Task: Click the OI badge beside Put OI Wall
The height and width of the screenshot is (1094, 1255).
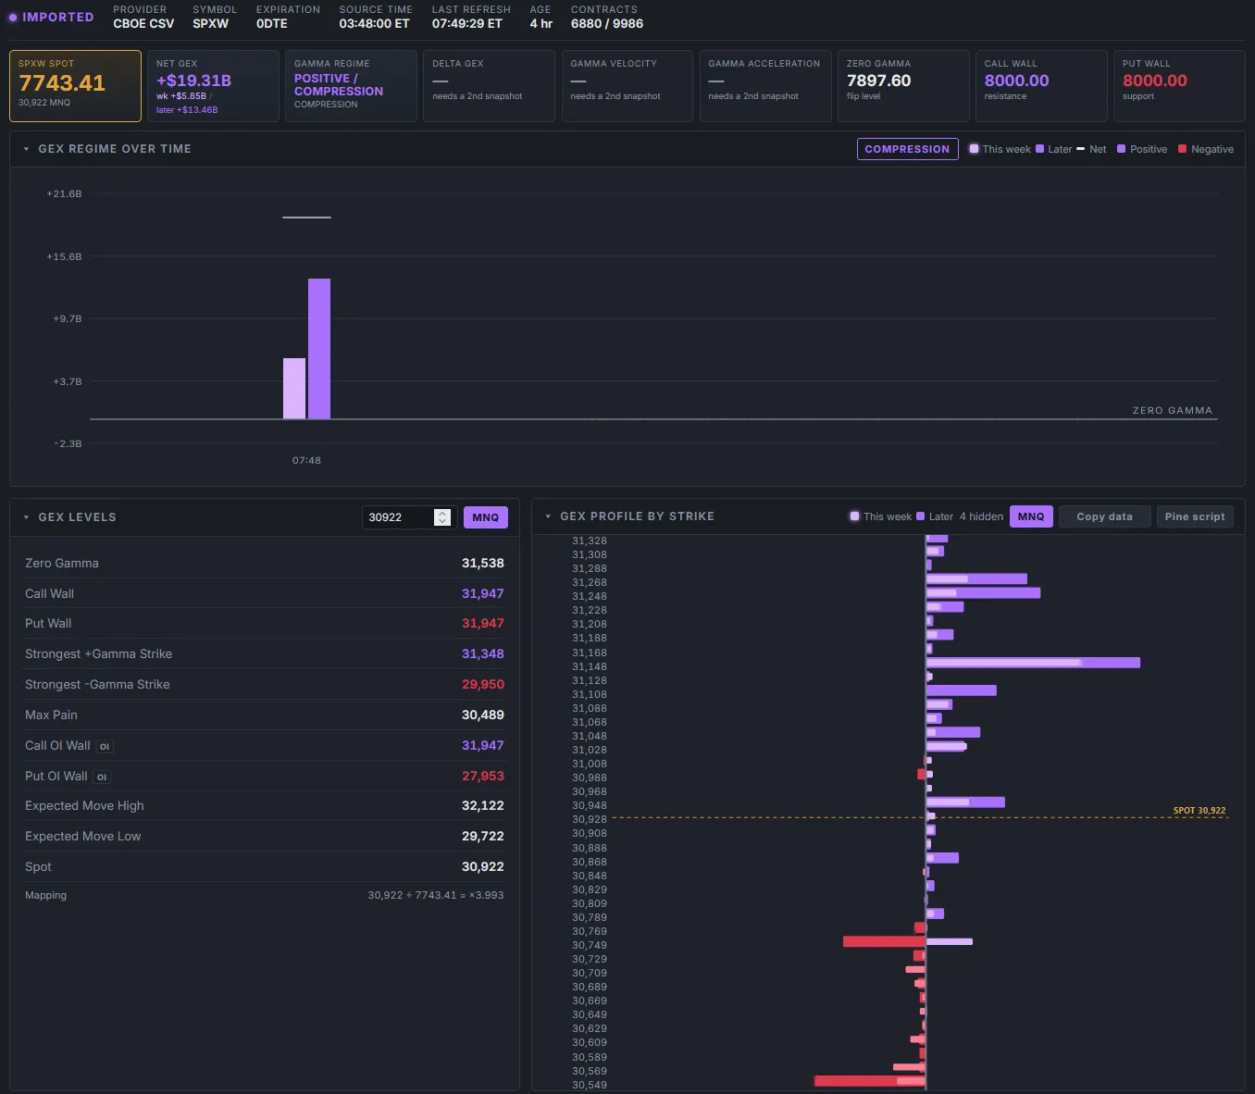Action: [x=102, y=777]
